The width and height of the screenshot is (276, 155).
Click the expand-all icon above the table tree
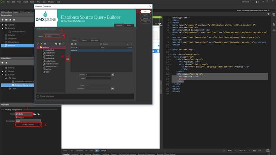tap(56, 44)
